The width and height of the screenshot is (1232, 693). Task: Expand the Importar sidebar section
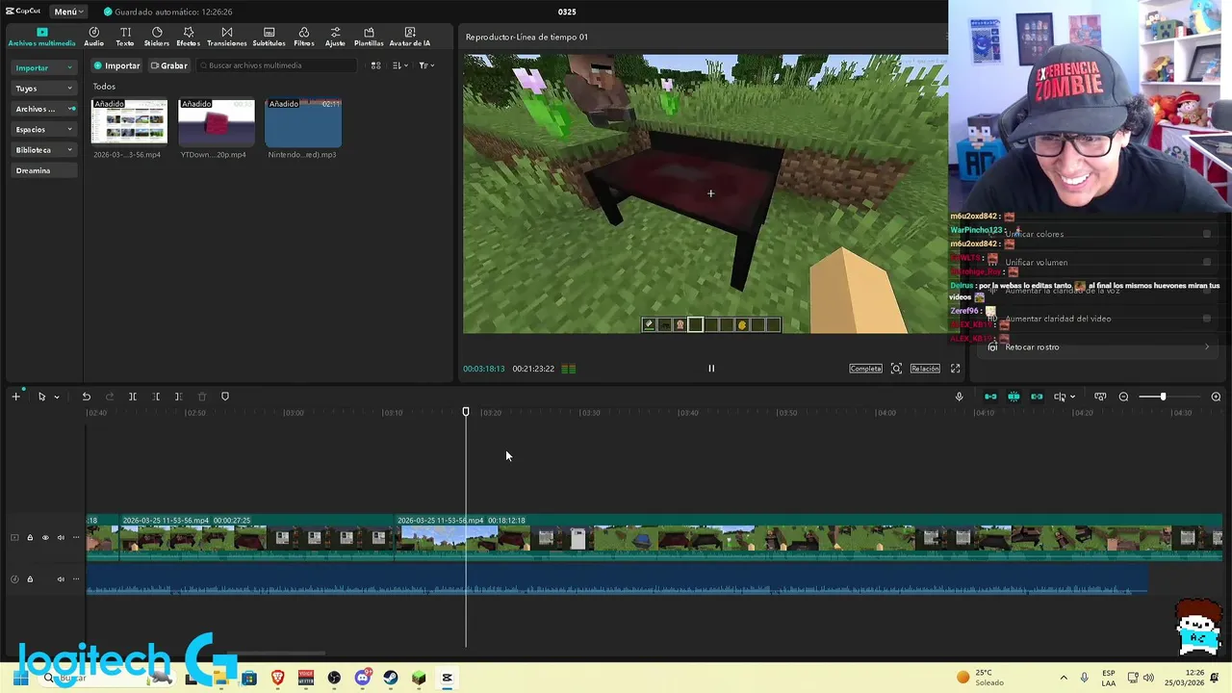(x=43, y=67)
